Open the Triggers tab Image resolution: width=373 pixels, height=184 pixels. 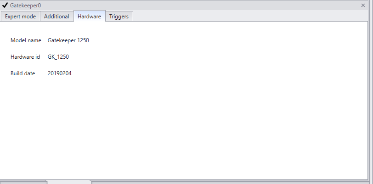(119, 17)
